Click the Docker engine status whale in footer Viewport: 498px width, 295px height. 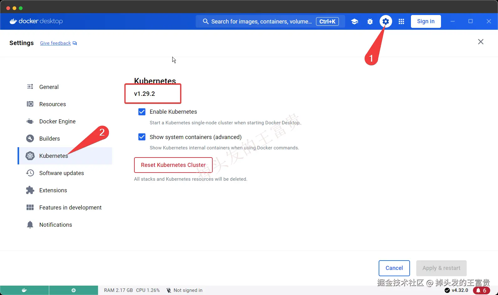pos(24,290)
